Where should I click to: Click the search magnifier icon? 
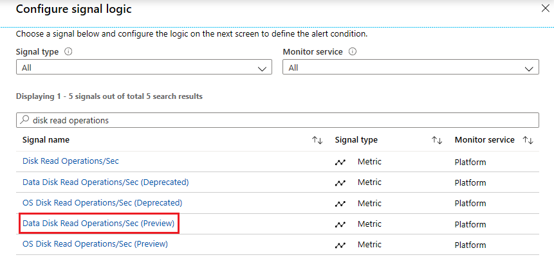[25, 120]
